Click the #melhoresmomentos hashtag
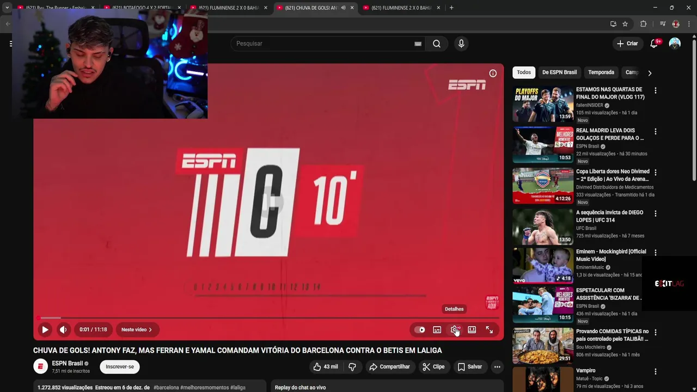 pos(204,388)
